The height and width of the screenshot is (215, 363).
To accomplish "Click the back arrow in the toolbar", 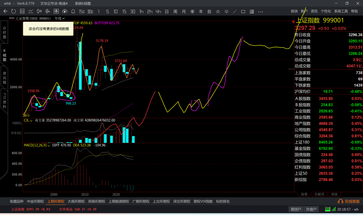I will (5, 11).
